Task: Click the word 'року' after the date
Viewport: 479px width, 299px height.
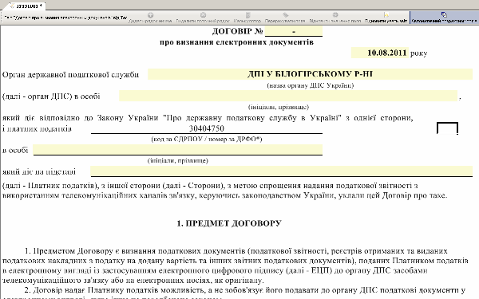Action: (x=418, y=53)
